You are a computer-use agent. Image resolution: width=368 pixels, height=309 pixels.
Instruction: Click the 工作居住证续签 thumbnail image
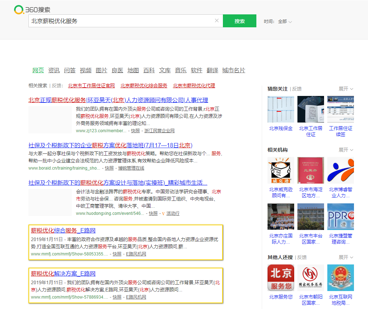(x=341, y=109)
